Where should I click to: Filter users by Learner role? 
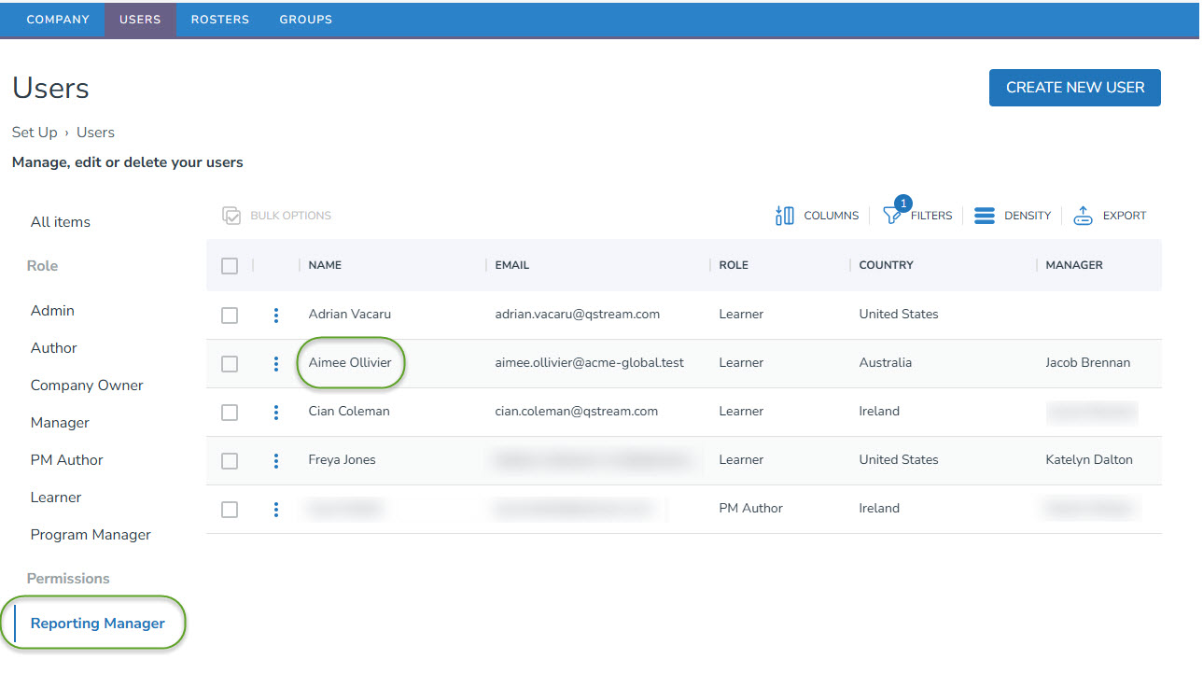point(56,498)
